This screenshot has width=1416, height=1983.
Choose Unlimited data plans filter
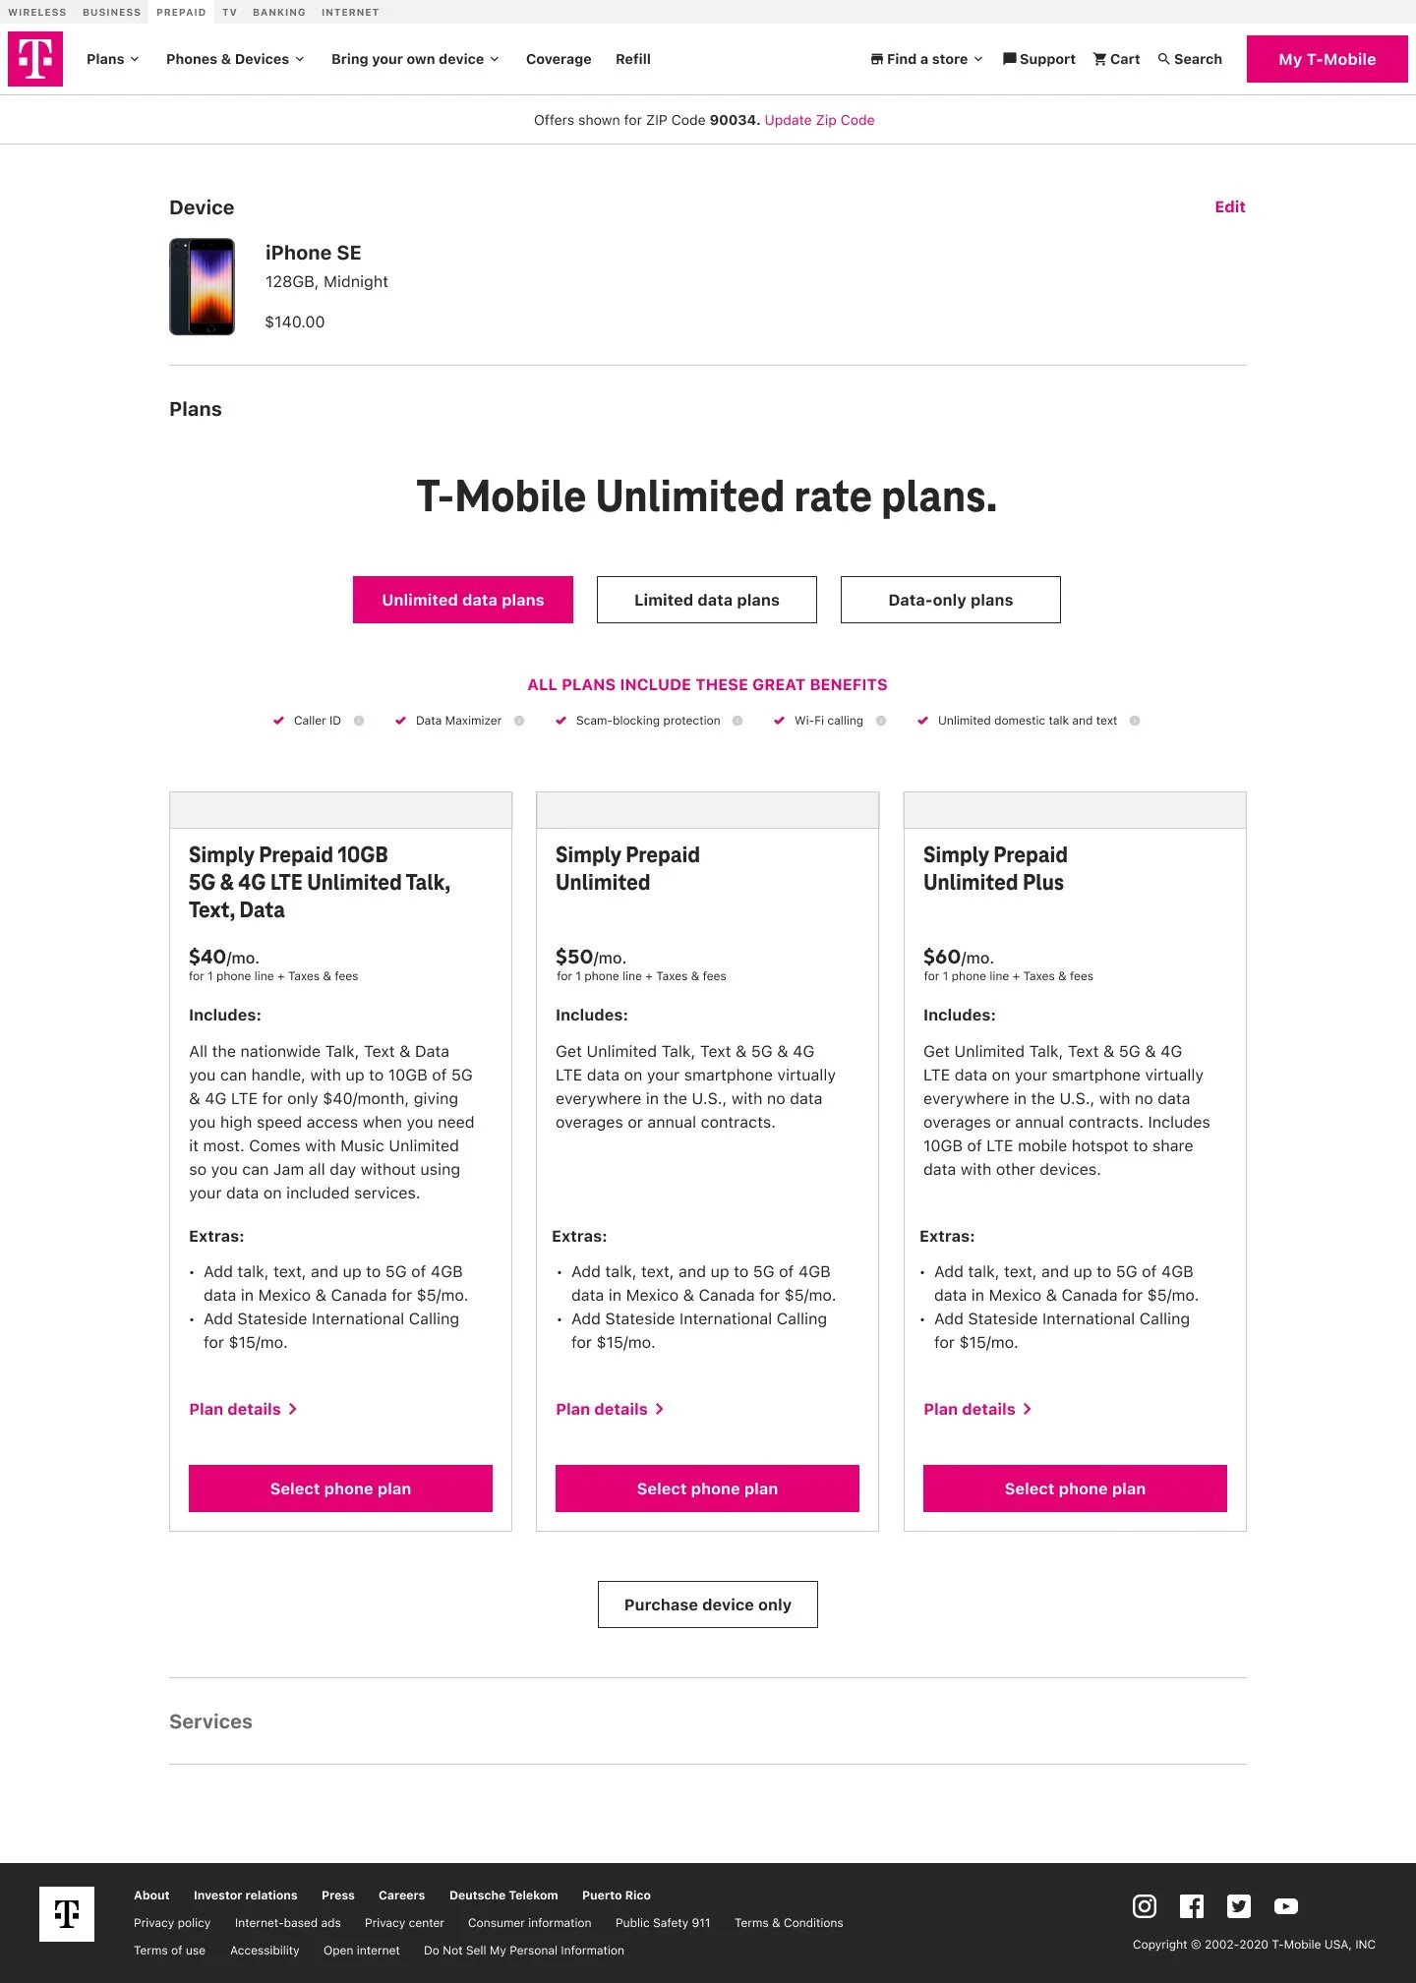[x=463, y=600]
